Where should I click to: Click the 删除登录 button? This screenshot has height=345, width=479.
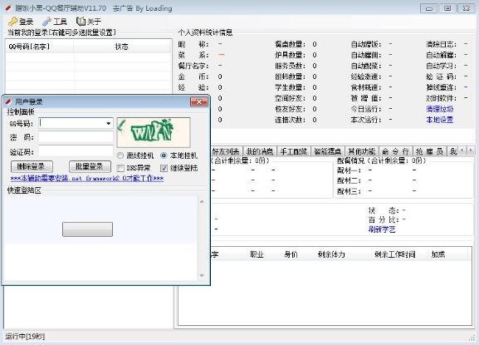coord(32,167)
